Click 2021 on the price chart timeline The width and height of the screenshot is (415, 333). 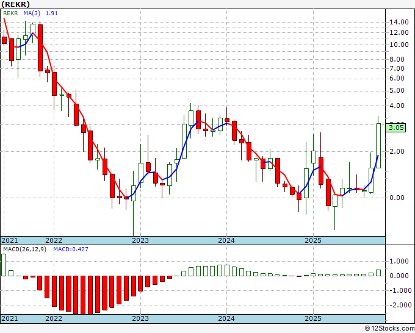click(x=10, y=240)
